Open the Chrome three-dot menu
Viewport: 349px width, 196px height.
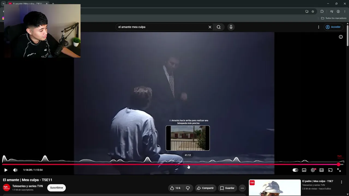pos(345,11)
